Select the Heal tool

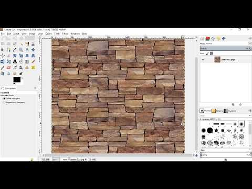(33, 68)
